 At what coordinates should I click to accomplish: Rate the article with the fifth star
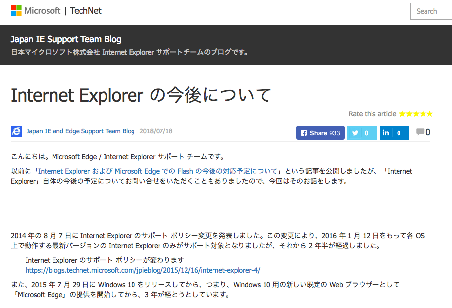[430, 114]
